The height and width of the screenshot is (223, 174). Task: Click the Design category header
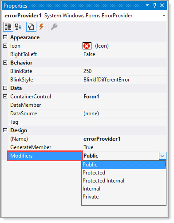(x=19, y=130)
